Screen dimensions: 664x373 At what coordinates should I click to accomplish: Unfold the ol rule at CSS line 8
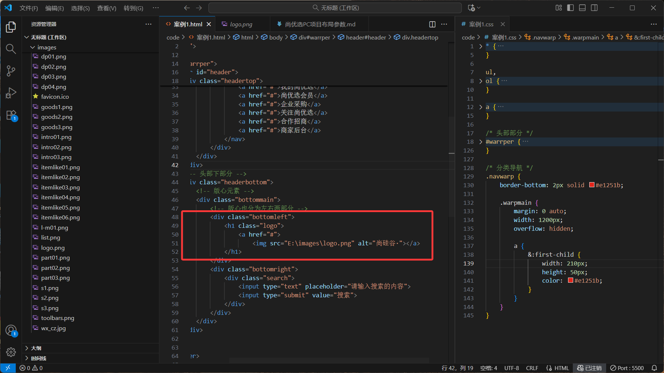point(481,81)
